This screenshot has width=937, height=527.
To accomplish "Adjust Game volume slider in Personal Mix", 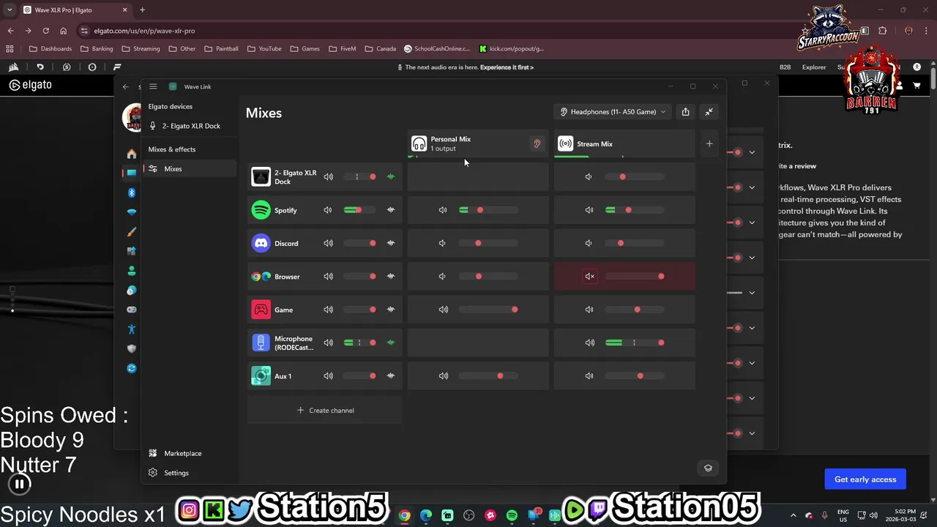I will [x=488, y=310].
